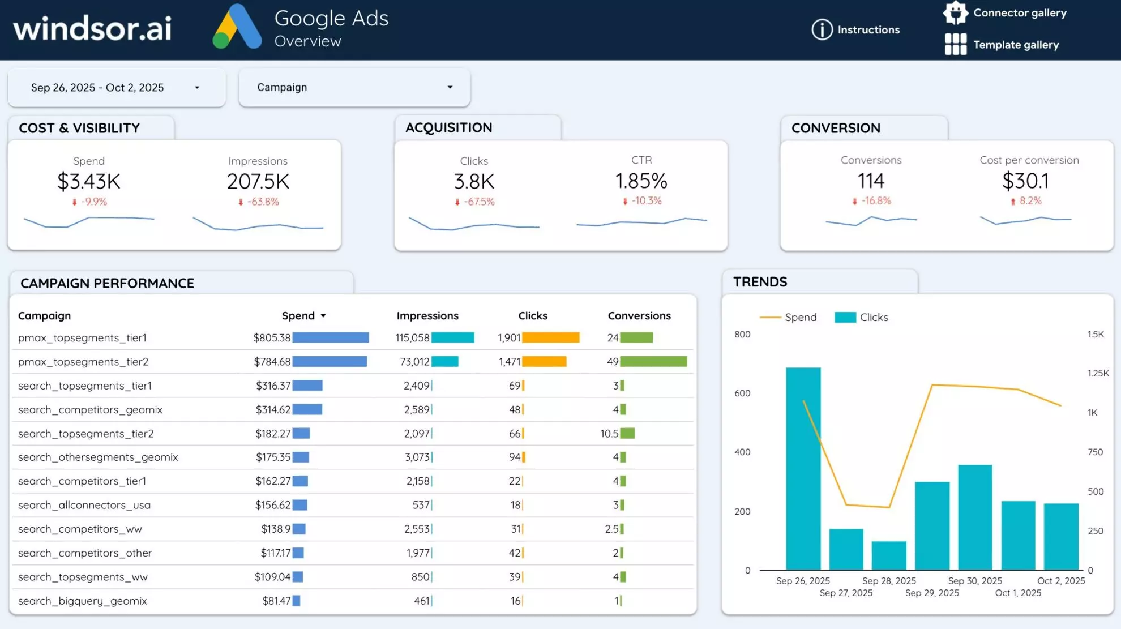Sort the table by the Impressions column header
Screen dimensions: 1121x629
coord(427,315)
